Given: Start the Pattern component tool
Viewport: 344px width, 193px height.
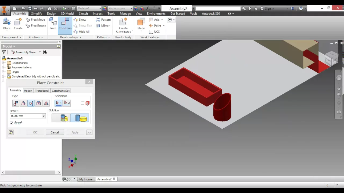Looking at the screenshot, I should (x=103, y=20).
